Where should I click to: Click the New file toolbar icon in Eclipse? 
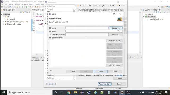pyautogui.click(x=2, y=7)
